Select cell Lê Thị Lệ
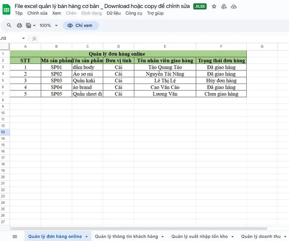The height and width of the screenshot is (241, 289). coord(165,81)
